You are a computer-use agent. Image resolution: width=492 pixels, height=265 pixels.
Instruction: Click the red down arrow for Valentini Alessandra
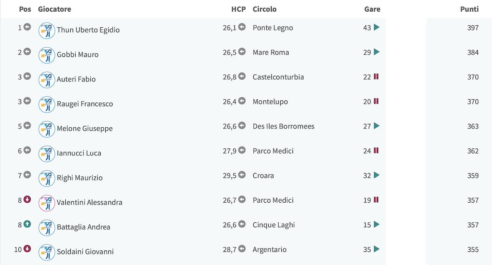27,200
